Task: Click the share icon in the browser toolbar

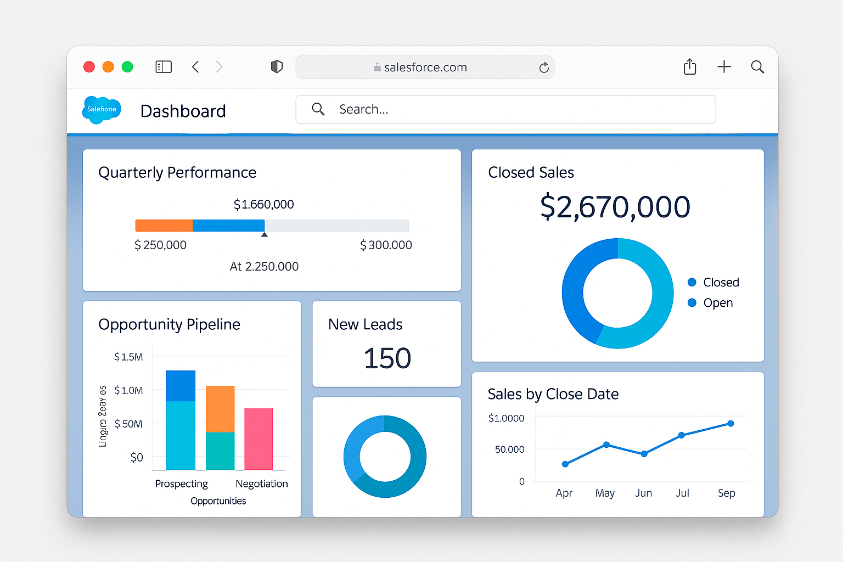Action: point(690,66)
